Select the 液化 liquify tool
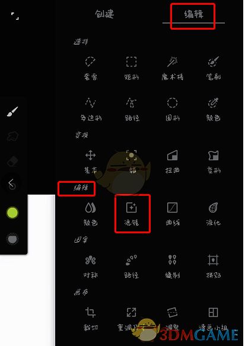Image resolution: width=245 pixels, height=346 pixels. tap(213, 214)
